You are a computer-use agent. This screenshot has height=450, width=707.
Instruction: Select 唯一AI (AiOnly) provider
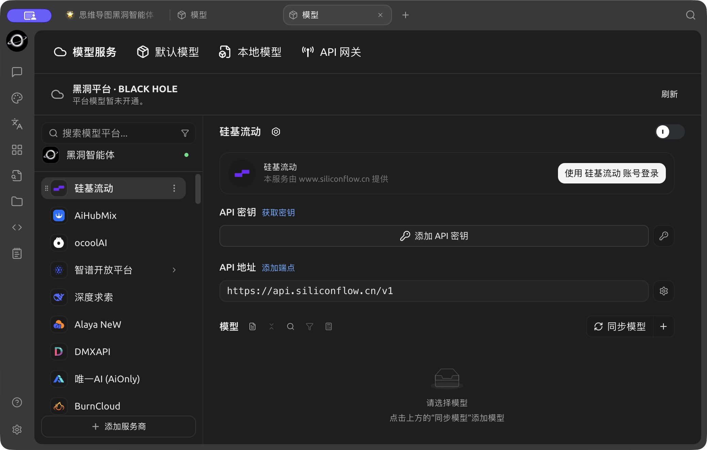coord(114,379)
